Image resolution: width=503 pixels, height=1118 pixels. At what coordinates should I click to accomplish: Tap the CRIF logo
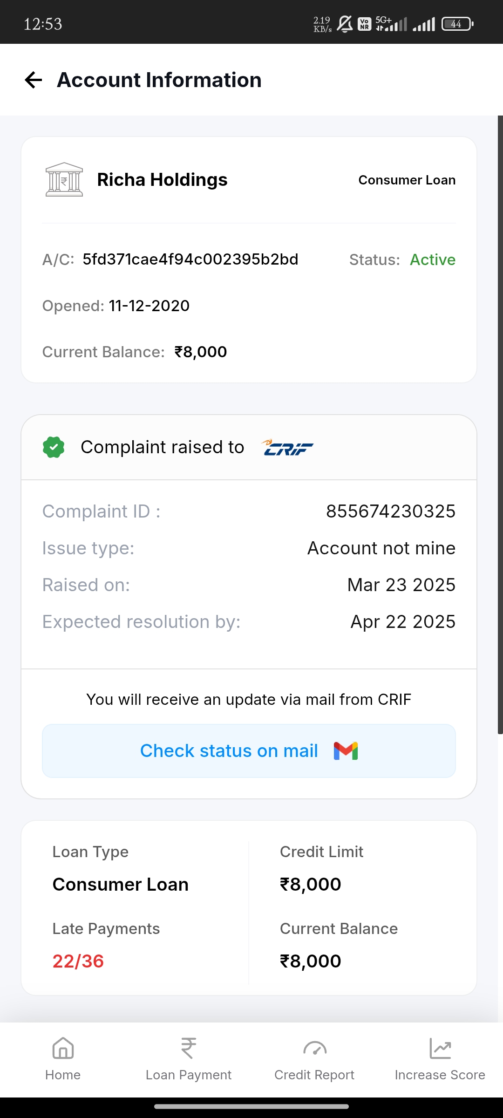coord(288,448)
